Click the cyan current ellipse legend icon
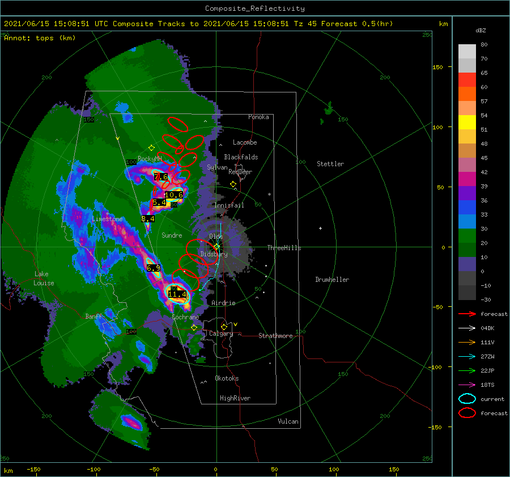 point(467,399)
